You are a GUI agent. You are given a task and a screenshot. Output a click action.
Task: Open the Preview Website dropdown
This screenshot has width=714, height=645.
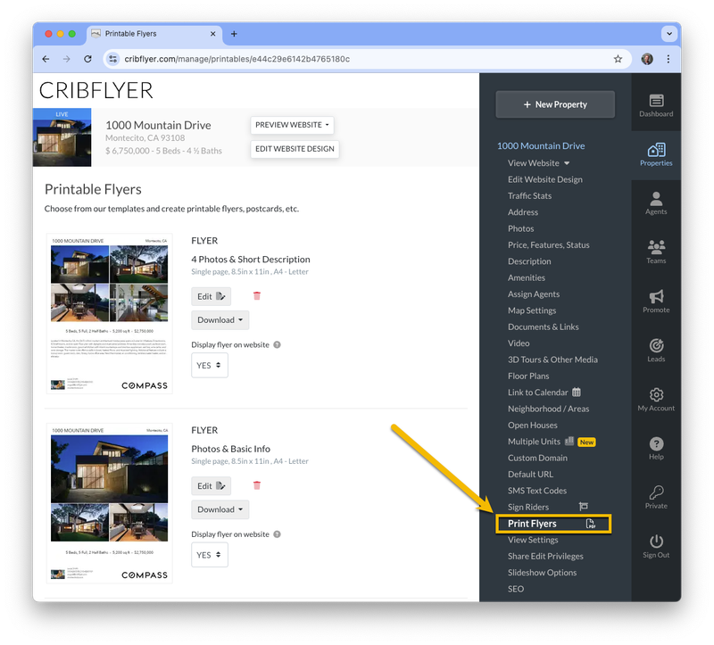coord(292,125)
